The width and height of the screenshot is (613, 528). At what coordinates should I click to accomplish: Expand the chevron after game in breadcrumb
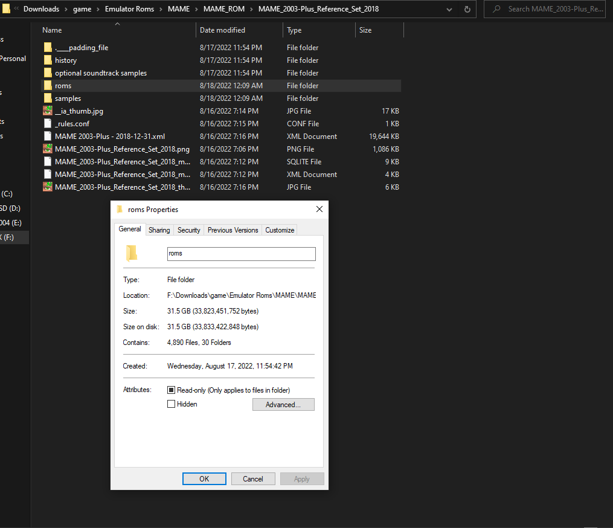pos(98,9)
